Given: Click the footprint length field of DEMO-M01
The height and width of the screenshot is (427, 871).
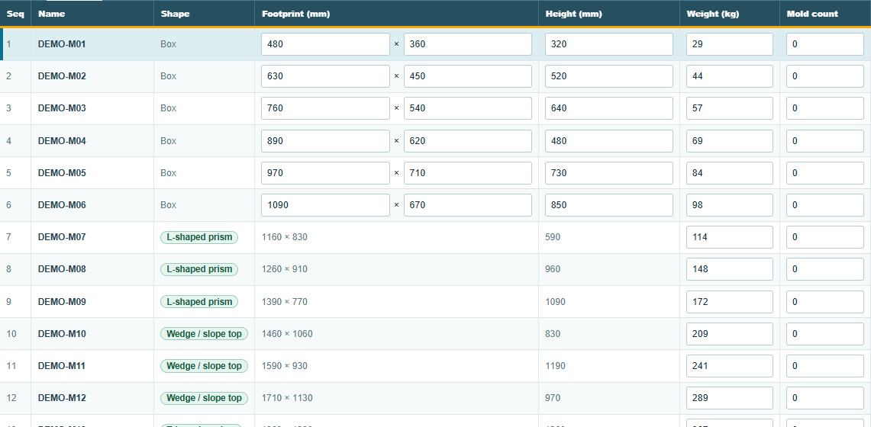Looking at the screenshot, I should tap(325, 44).
